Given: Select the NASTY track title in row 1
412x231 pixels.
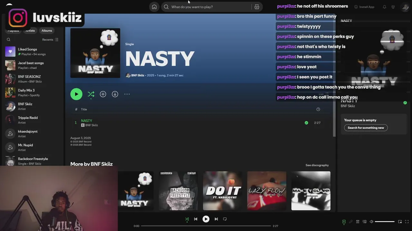Looking at the screenshot, I should point(87,121).
